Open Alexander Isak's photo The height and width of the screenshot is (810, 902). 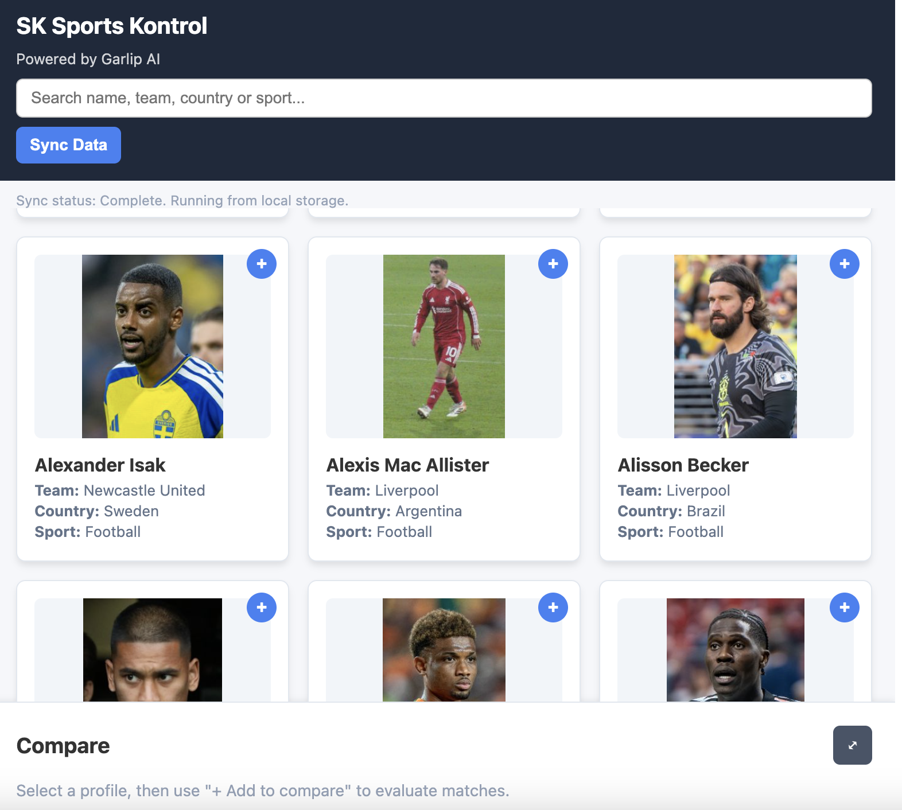pyautogui.click(x=153, y=346)
